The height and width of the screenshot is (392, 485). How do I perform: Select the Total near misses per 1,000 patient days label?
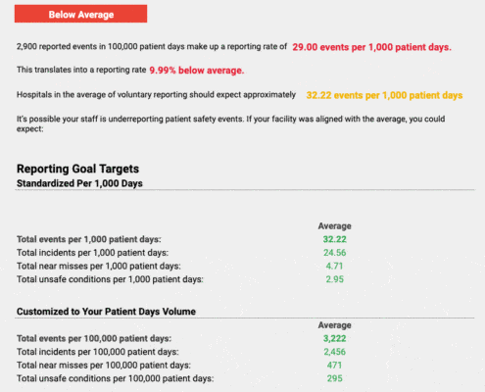(99, 266)
